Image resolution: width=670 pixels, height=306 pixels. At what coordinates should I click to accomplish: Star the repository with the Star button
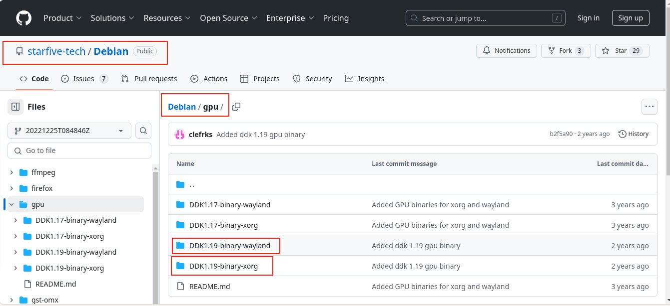pos(622,51)
